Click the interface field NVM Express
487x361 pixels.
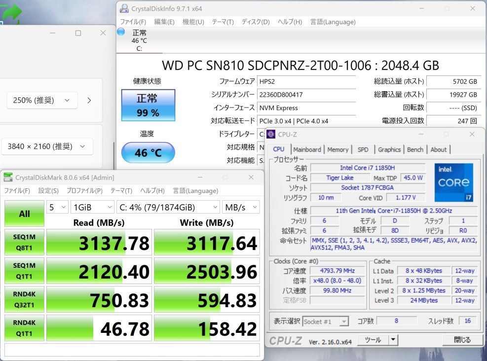coord(306,108)
